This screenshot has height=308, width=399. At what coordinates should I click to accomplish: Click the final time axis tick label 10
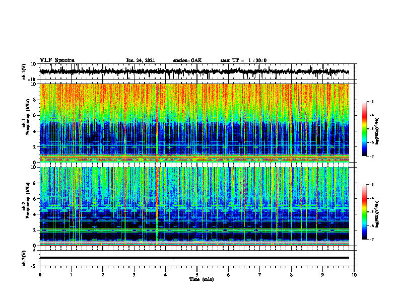354,275
